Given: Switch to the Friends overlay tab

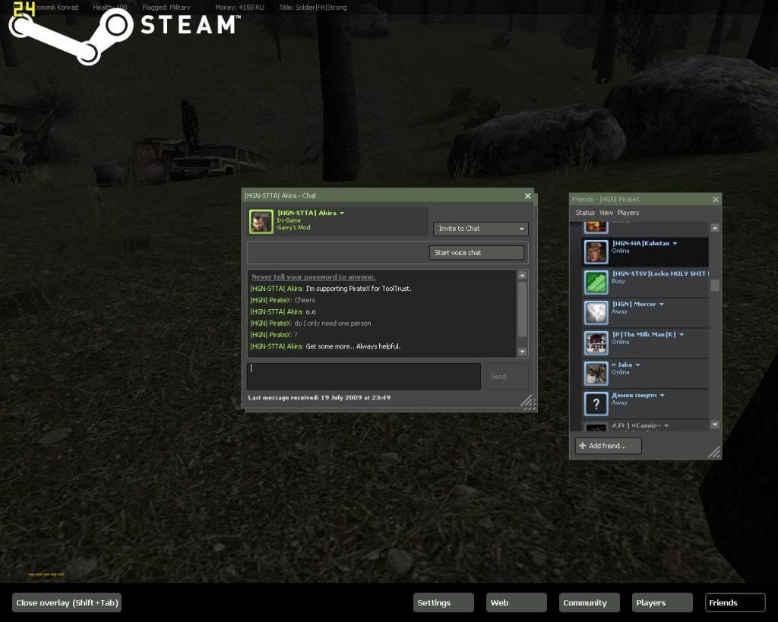Looking at the screenshot, I should (x=735, y=603).
